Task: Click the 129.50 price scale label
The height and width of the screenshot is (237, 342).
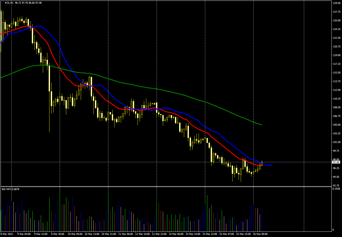Action: (336, 3)
